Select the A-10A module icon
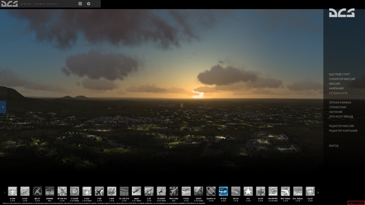The image size is (365, 205). pyautogui.click(x=12, y=191)
